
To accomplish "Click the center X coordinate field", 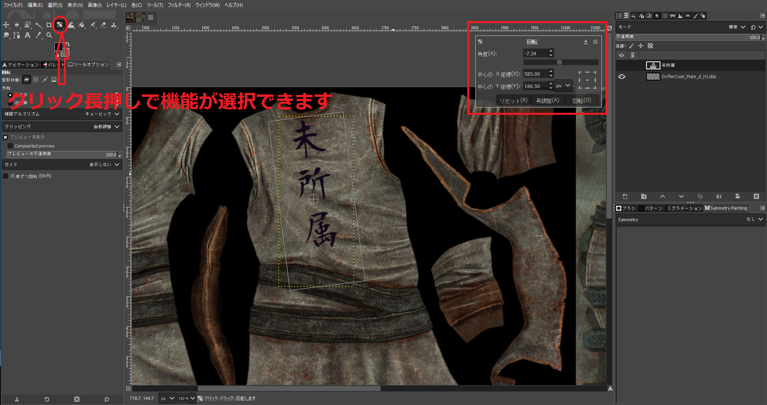I will pyautogui.click(x=536, y=74).
